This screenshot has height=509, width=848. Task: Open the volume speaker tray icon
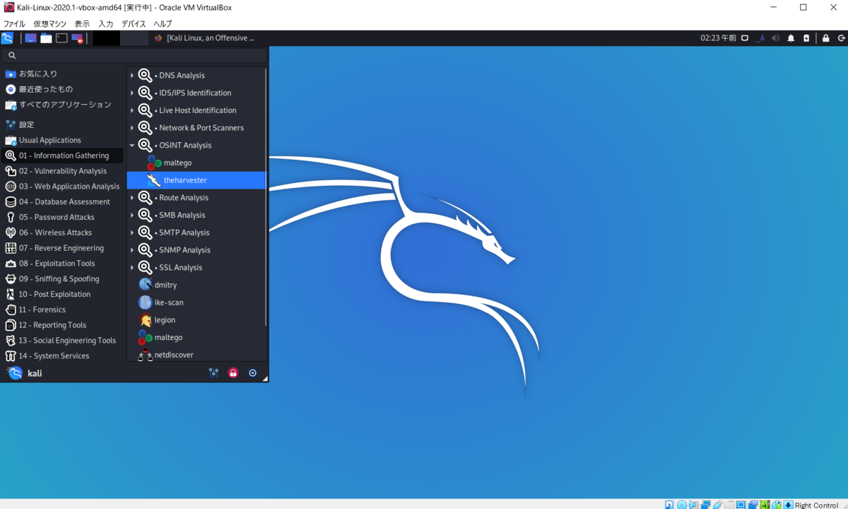tap(775, 38)
